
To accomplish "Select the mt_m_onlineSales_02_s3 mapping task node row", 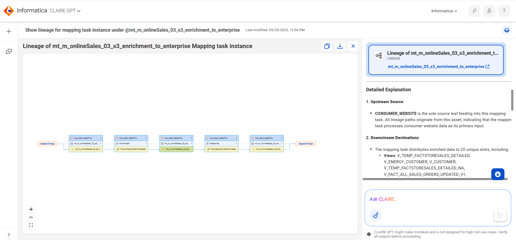I will [86, 144].
